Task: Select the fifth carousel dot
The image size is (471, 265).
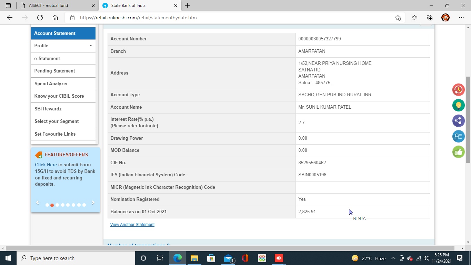Action: (68, 205)
